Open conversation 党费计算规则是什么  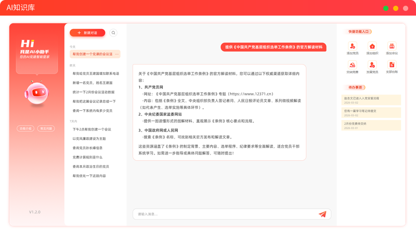(87, 157)
